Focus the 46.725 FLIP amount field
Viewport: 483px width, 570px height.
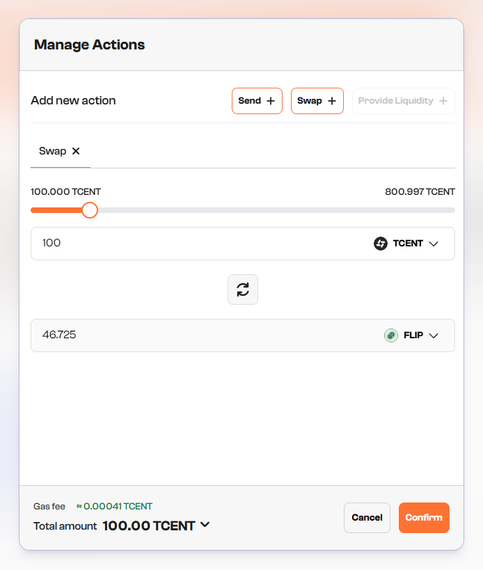point(195,335)
